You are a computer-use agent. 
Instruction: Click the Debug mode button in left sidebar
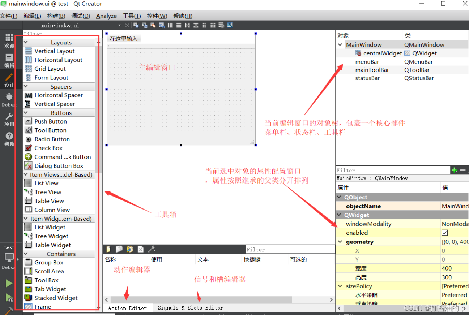(9, 99)
